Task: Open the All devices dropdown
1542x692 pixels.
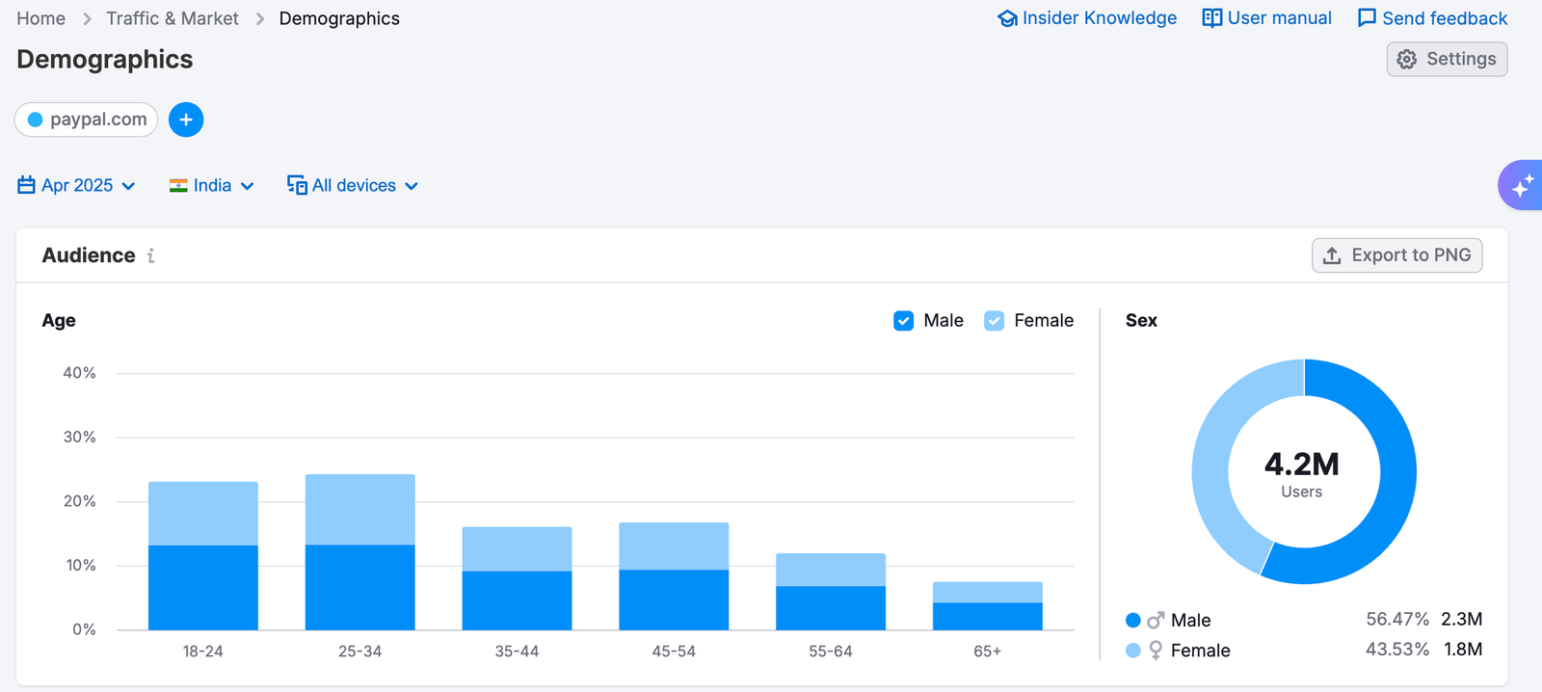Action: point(353,185)
